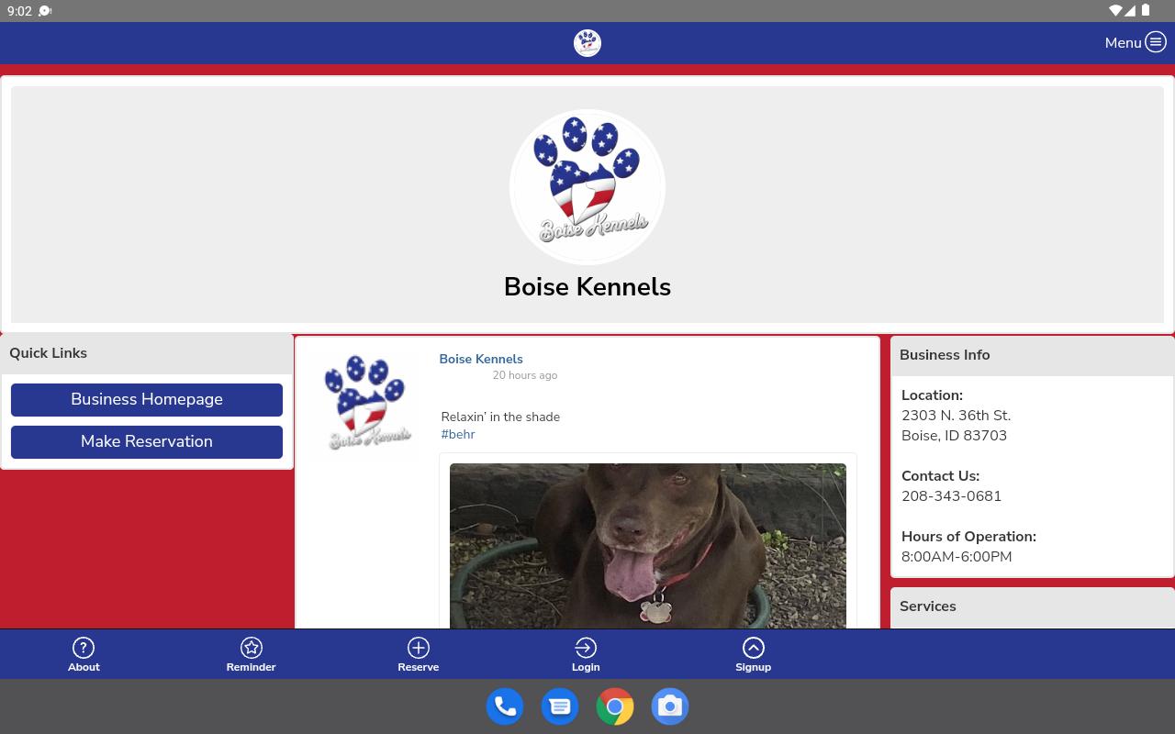This screenshot has height=734, width=1175.
Task: Tap the Reserve plus icon
Action: click(x=418, y=648)
